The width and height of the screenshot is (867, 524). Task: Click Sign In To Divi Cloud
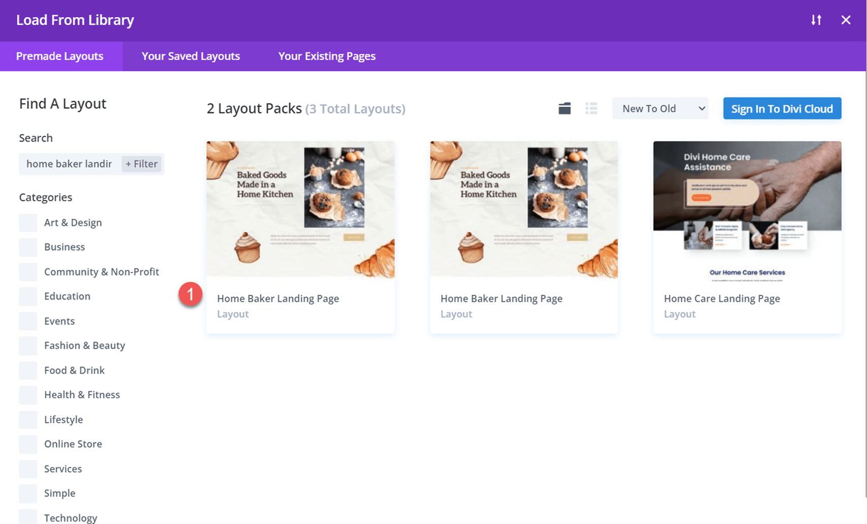click(x=782, y=108)
